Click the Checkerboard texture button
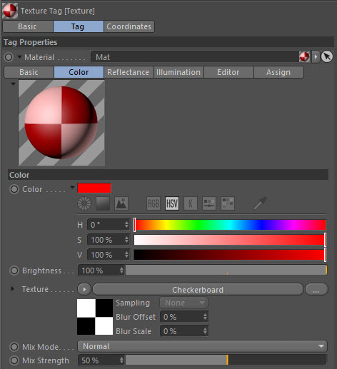 (198, 290)
